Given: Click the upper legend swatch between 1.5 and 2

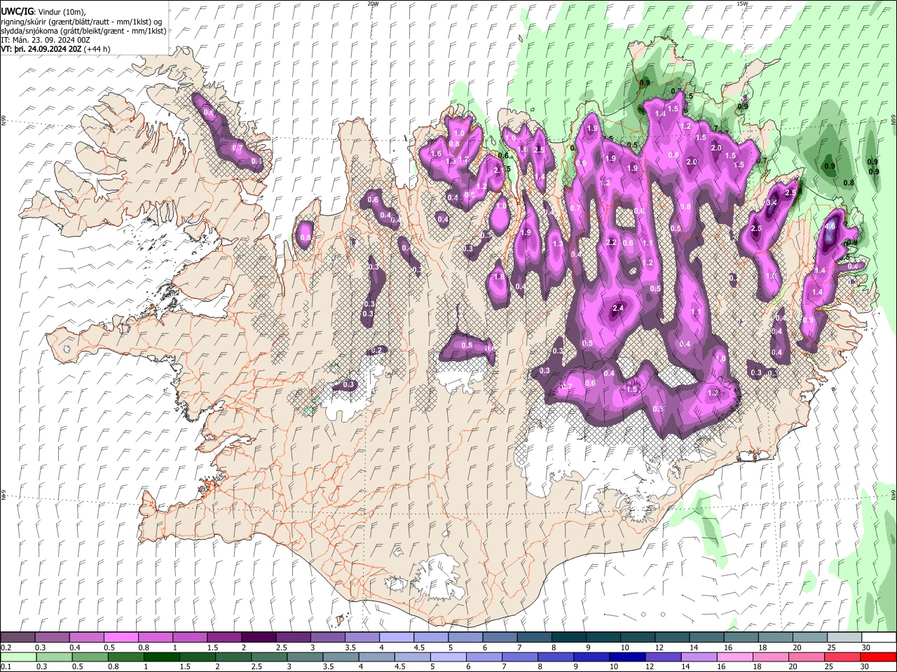Looking at the screenshot, I should point(224,638).
